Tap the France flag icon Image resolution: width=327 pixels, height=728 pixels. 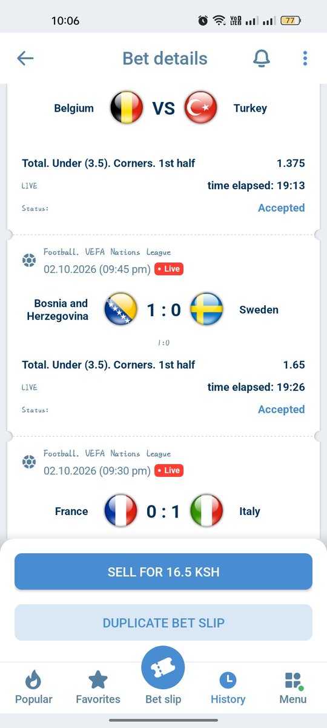121,511
